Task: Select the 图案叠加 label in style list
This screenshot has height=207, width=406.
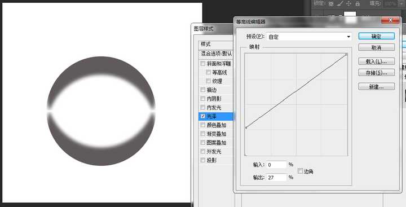Action: [217, 143]
